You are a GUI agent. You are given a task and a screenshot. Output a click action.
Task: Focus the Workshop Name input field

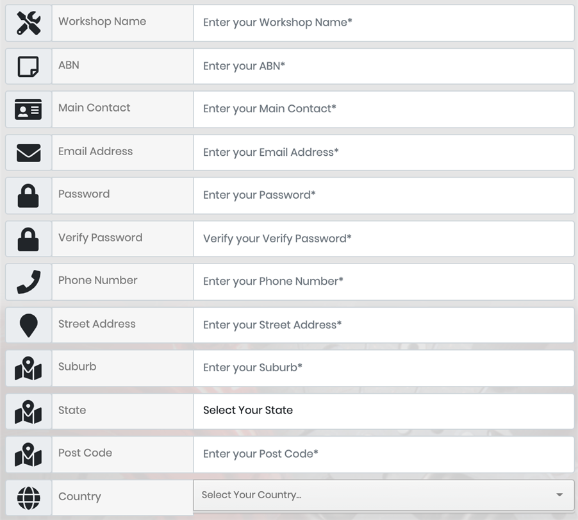click(384, 23)
